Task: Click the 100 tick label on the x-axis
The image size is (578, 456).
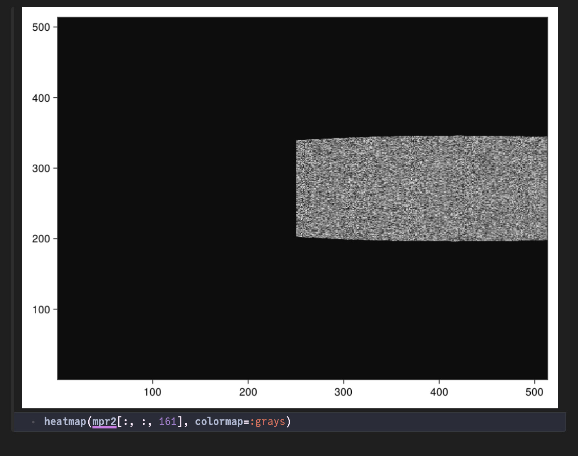Action: click(x=153, y=392)
